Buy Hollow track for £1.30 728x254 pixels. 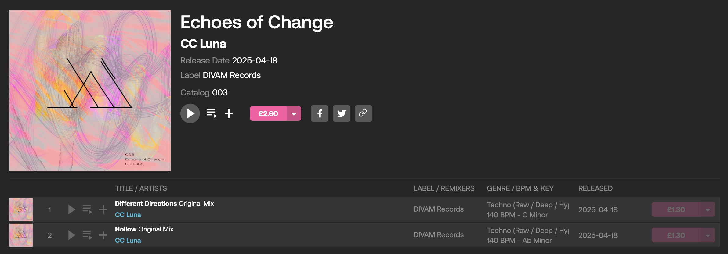pyautogui.click(x=676, y=235)
